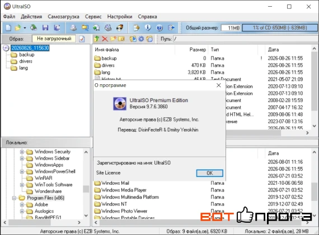Select the Wondershare folder in local tree

click(48, 191)
